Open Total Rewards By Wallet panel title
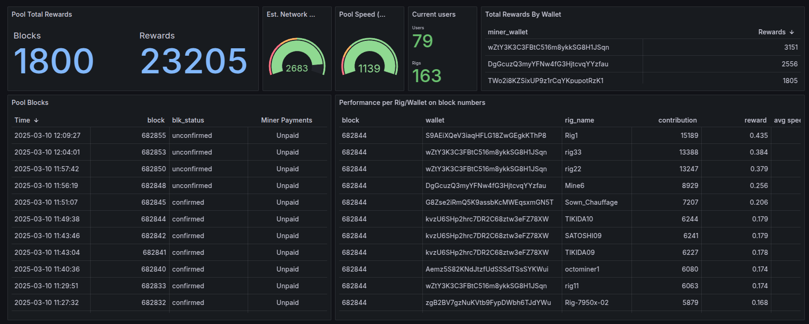Viewport: 809px width, 324px height. [523, 14]
